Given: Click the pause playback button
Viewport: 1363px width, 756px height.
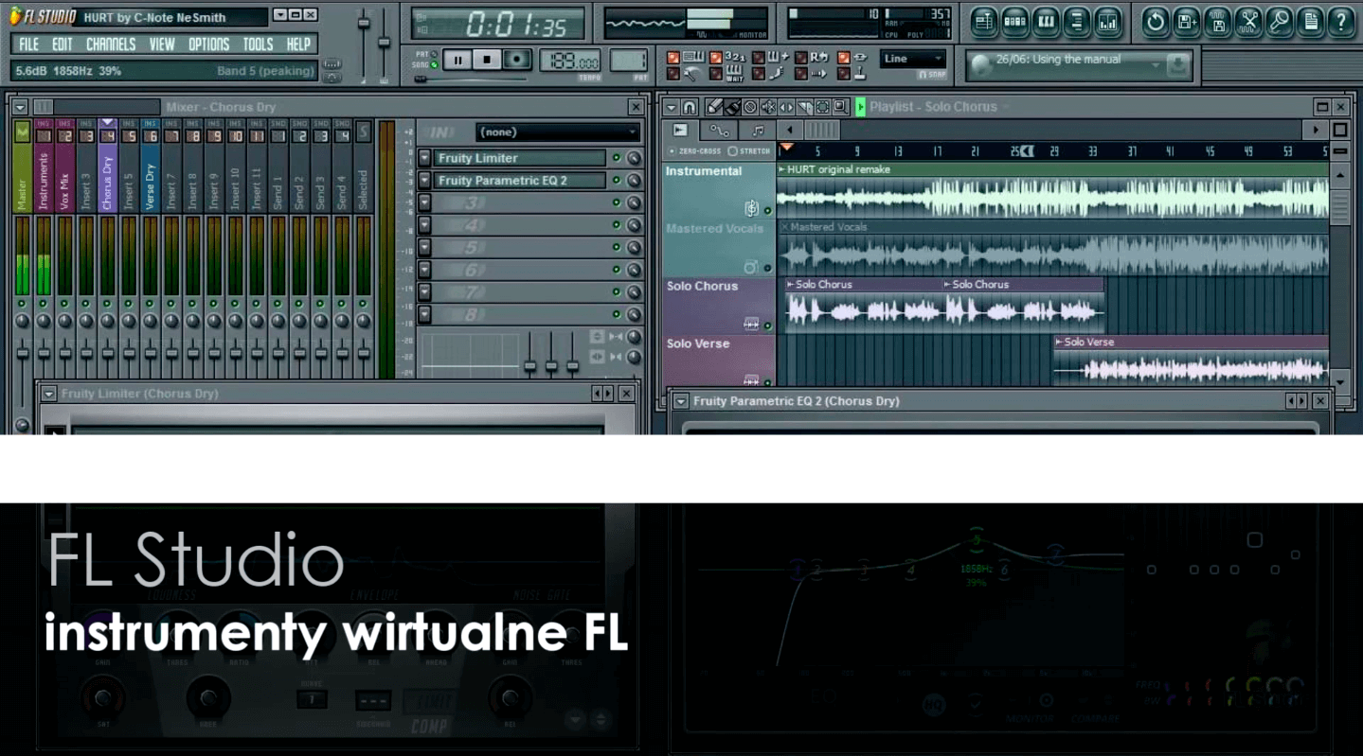Looking at the screenshot, I should coord(457,60).
